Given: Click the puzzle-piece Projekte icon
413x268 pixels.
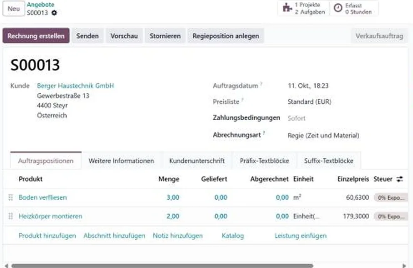Looking at the screenshot, I should pyautogui.click(x=287, y=8).
